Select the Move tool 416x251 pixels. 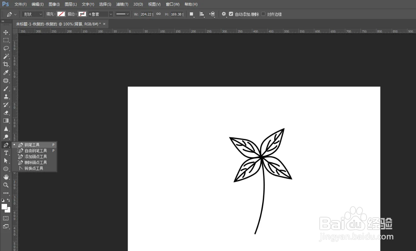tap(6, 32)
